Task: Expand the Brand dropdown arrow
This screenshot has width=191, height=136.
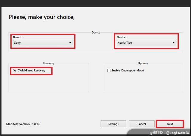Action: pos(70,43)
